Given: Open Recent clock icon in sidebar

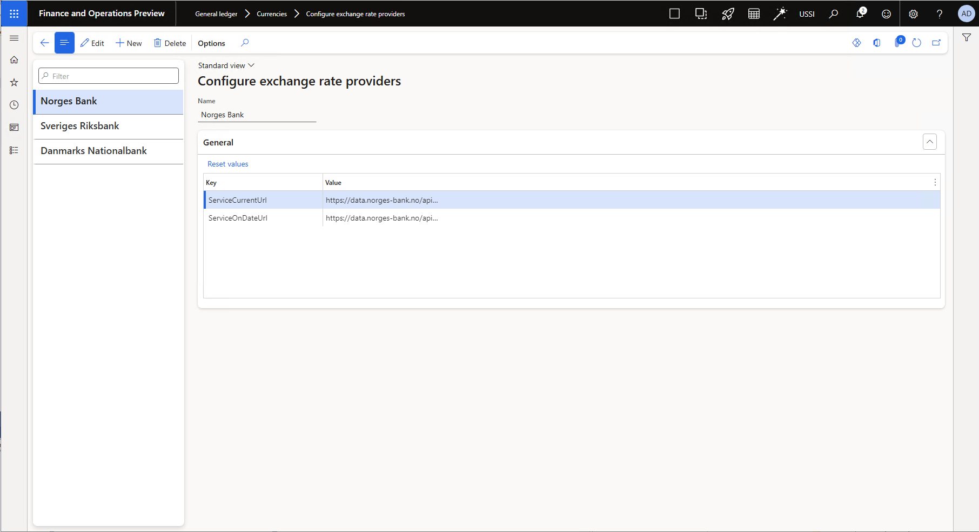Looking at the screenshot, I should (x=14, y=105).
